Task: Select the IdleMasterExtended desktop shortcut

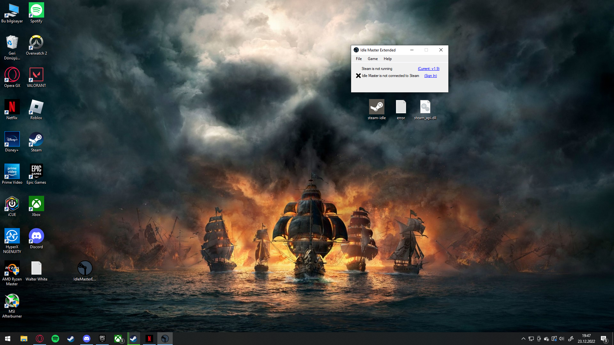Action: point(85,269)
